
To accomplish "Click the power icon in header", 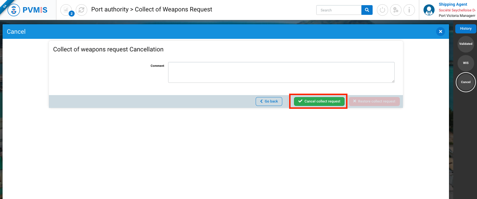I will coord(382,10).
